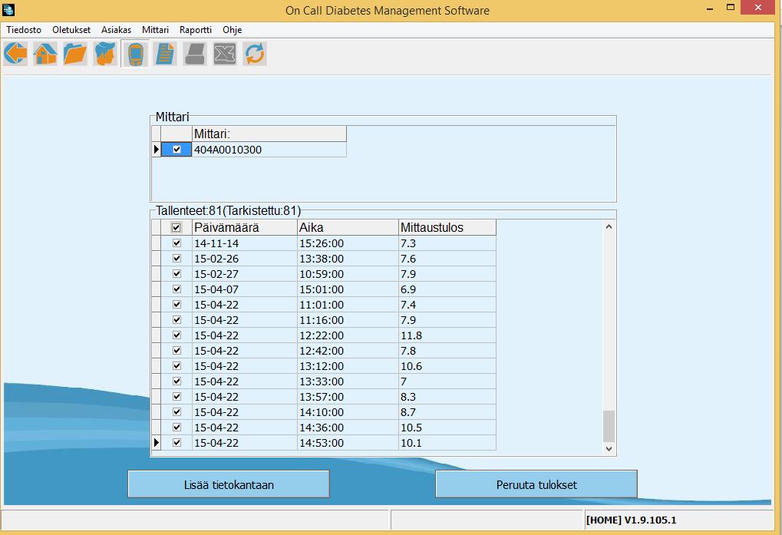Screen dimensions: 782x535
Task: Uncheck the 15-04-22 12:22:00 record
Action: pyautogui.click(x=177, y=335)
